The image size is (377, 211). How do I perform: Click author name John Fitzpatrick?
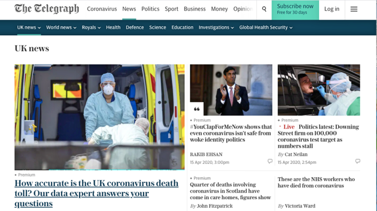tap(215, 206)
